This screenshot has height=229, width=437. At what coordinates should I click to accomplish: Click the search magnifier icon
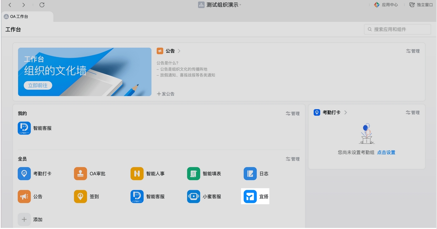[x=370, y=29]
